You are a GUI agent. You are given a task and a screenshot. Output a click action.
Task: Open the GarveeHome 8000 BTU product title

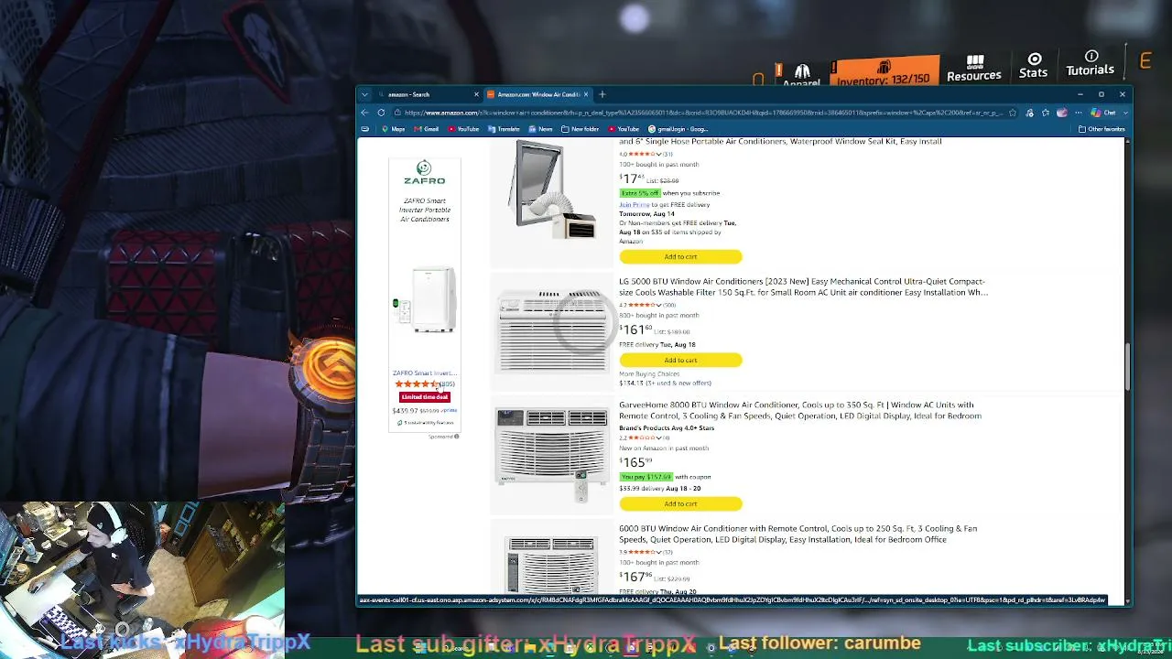[x=800, y=410]
